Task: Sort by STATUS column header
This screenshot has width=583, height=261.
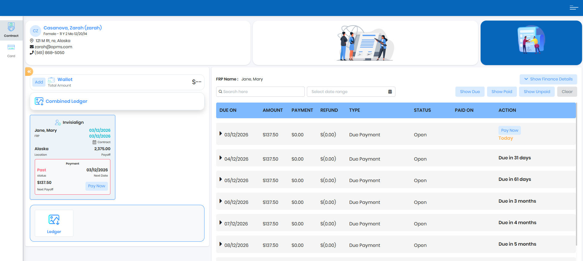Action: tap(422, 110)
